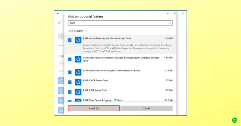
Task: Click the 1.57 MB size value
Action: coord(168,80)
